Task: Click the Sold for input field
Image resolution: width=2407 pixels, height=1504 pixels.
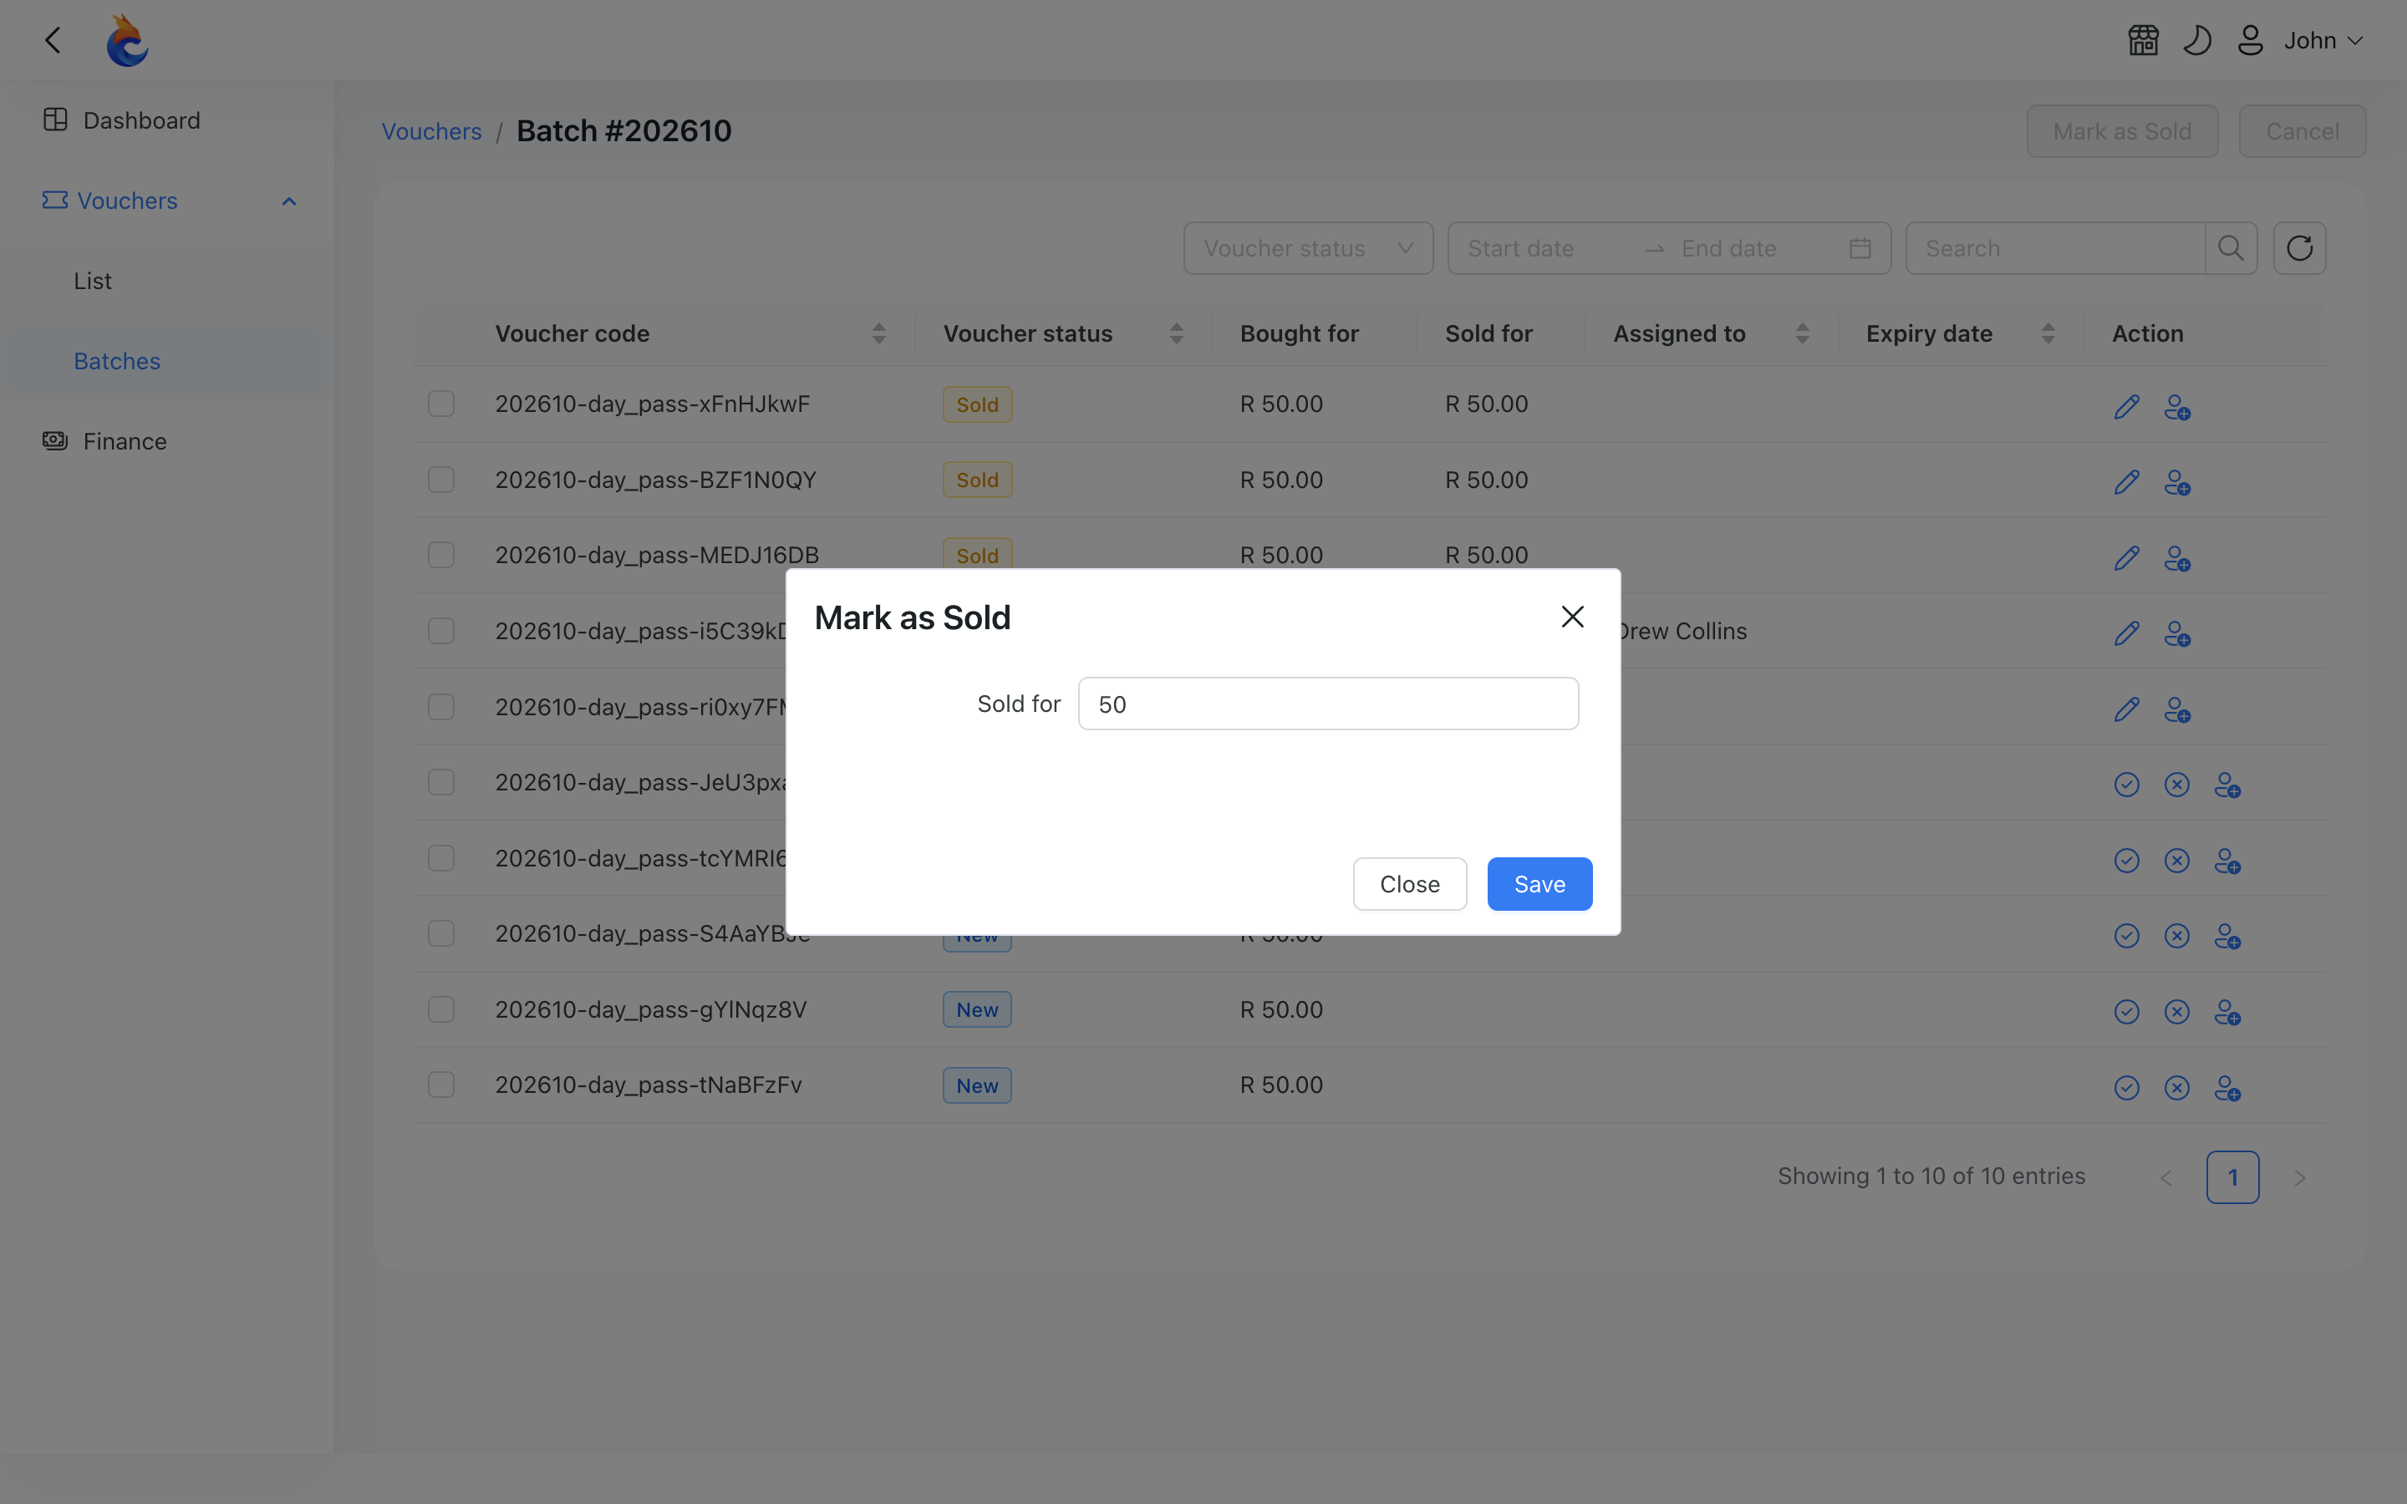Action: click(1328, 704)
